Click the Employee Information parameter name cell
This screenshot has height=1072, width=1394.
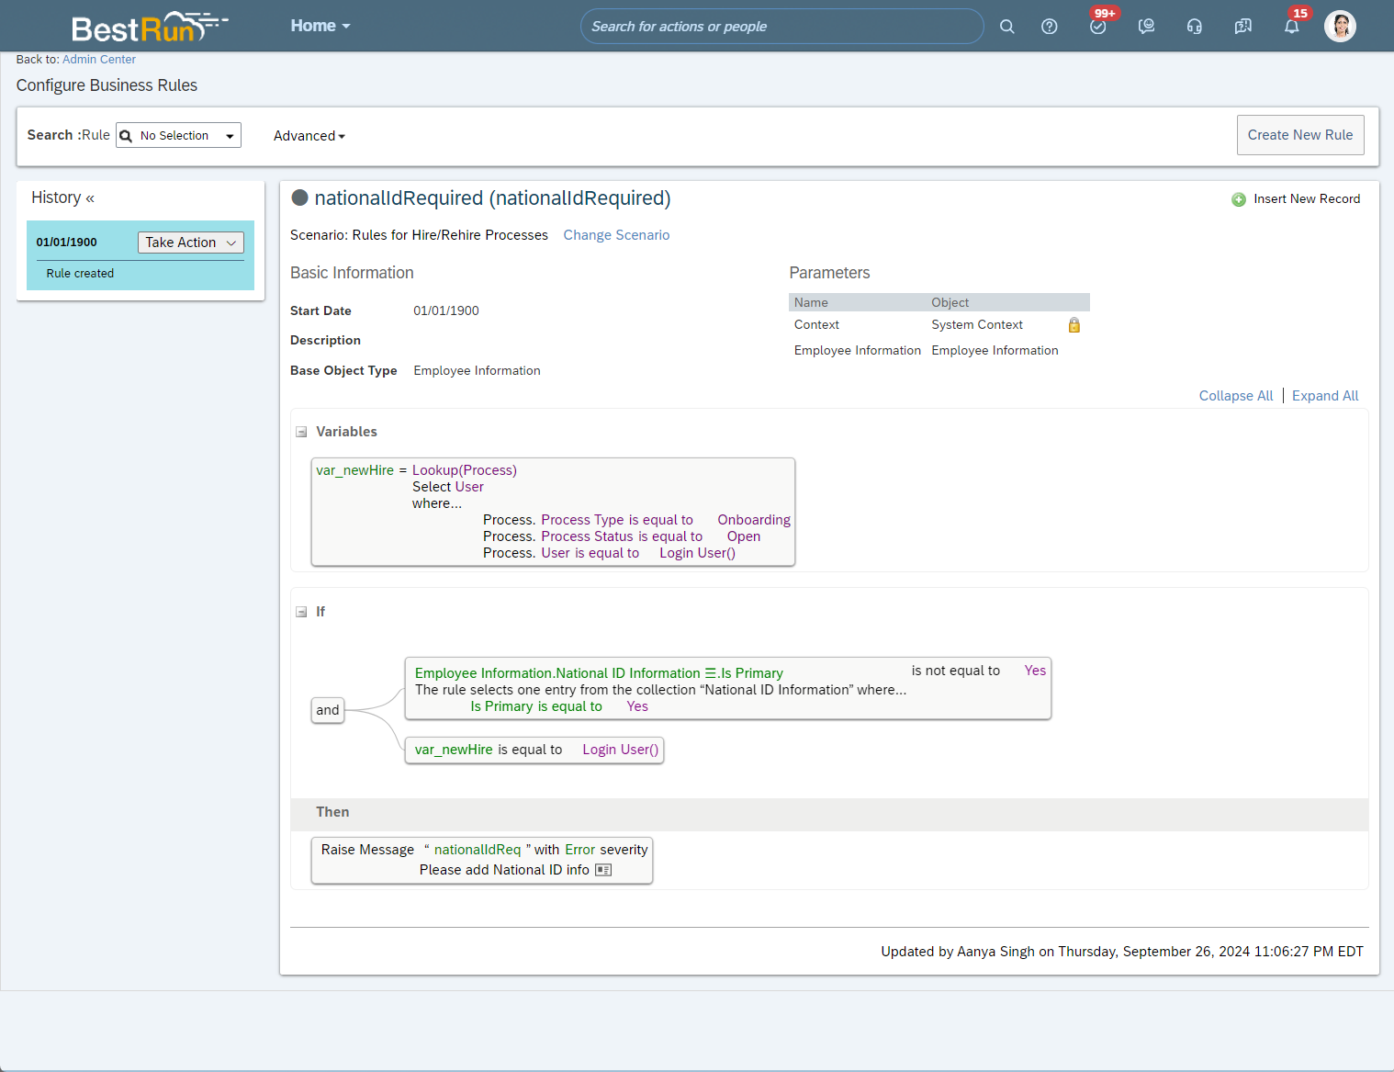point(858,351)
